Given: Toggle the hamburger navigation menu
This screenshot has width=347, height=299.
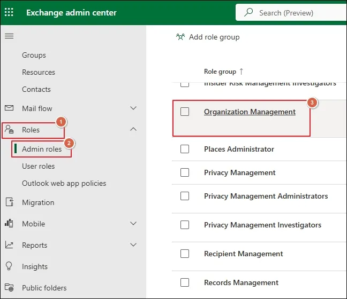Looking at the screenshot, I should [9, 36].
